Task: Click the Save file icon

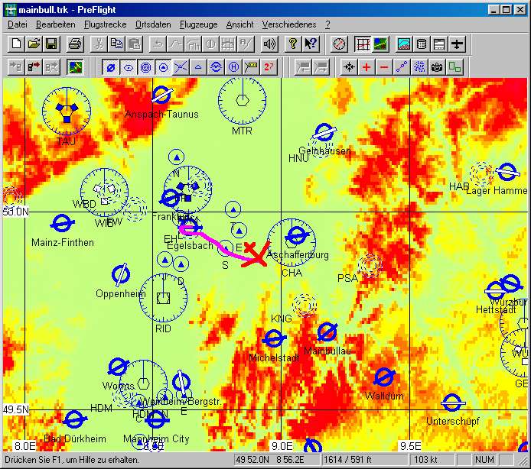Action: click(51, 44)
